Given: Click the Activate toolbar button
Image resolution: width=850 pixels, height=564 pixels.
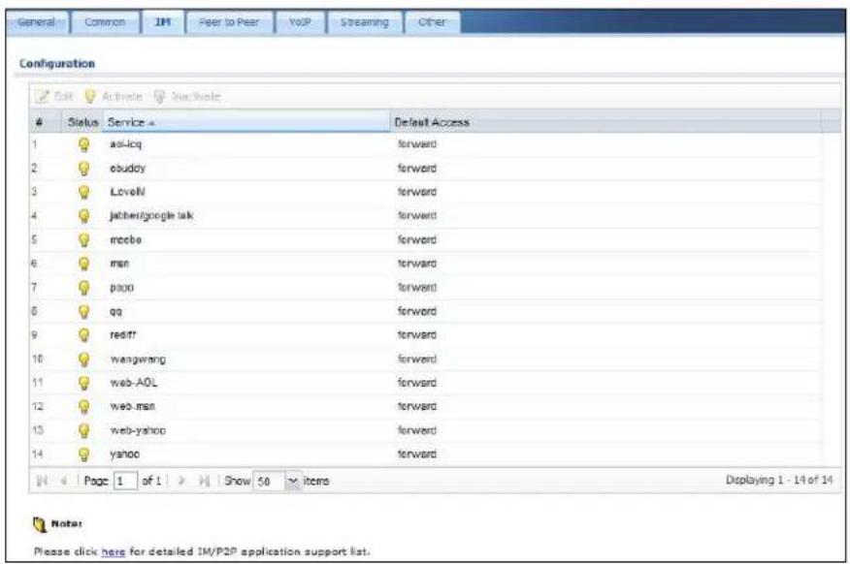Looking at the screenshot, I should (114, 96).
